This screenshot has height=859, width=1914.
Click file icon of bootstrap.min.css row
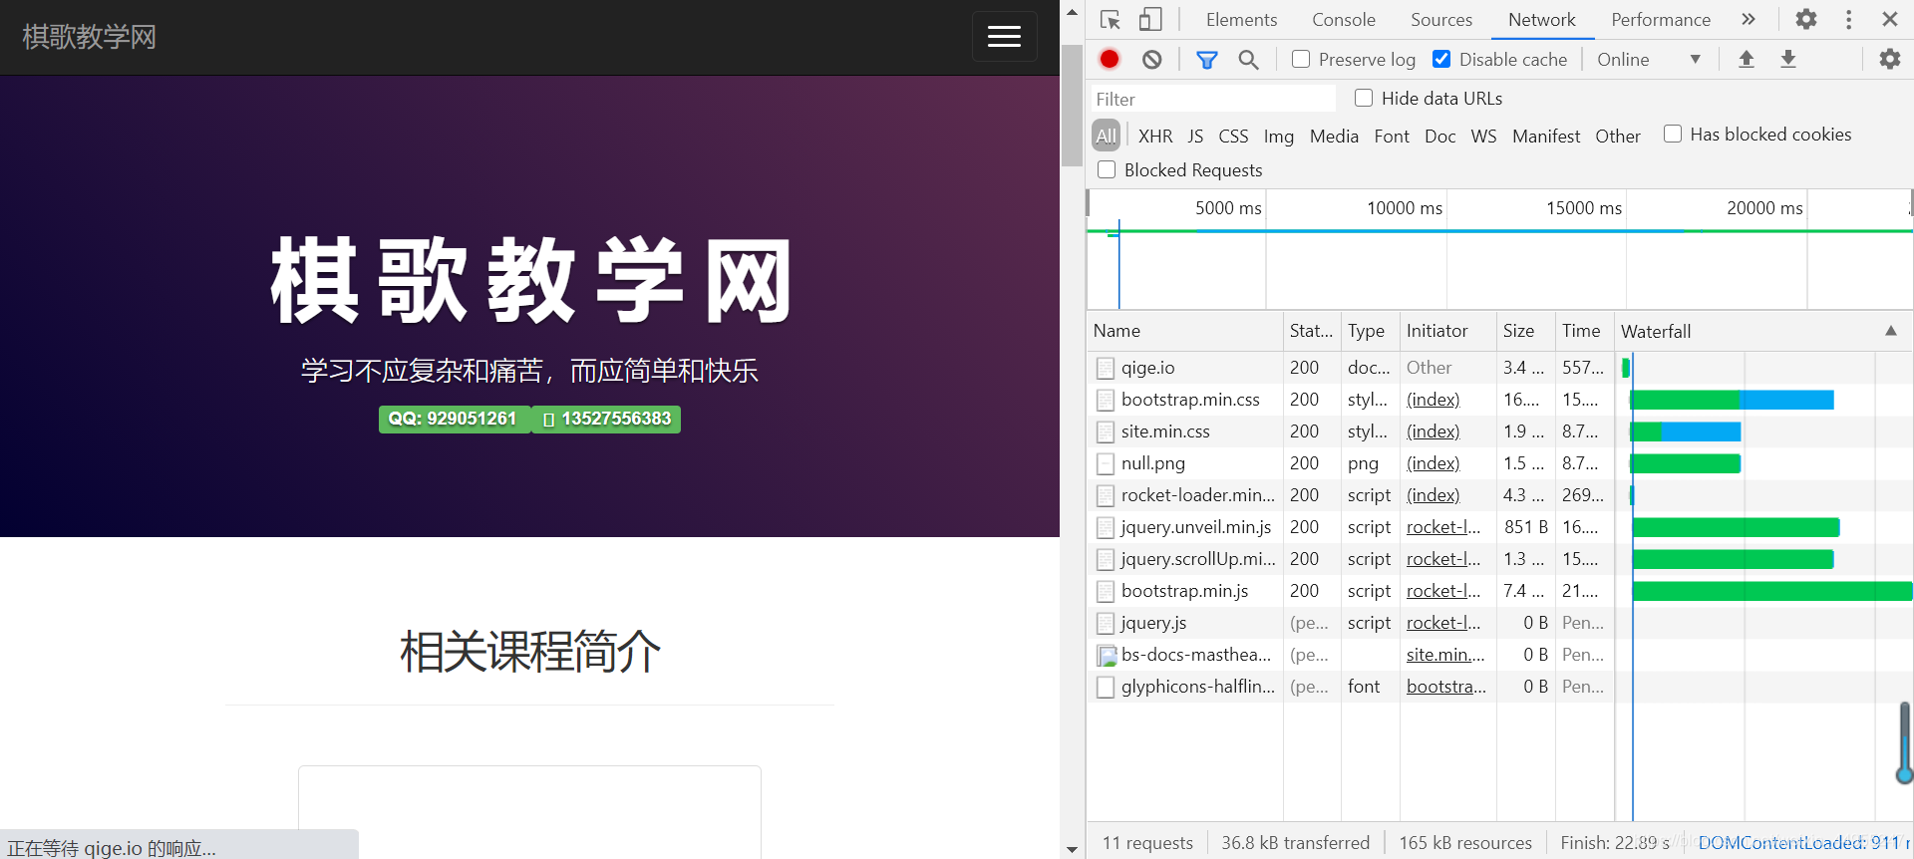click(x=1105, y=400)
